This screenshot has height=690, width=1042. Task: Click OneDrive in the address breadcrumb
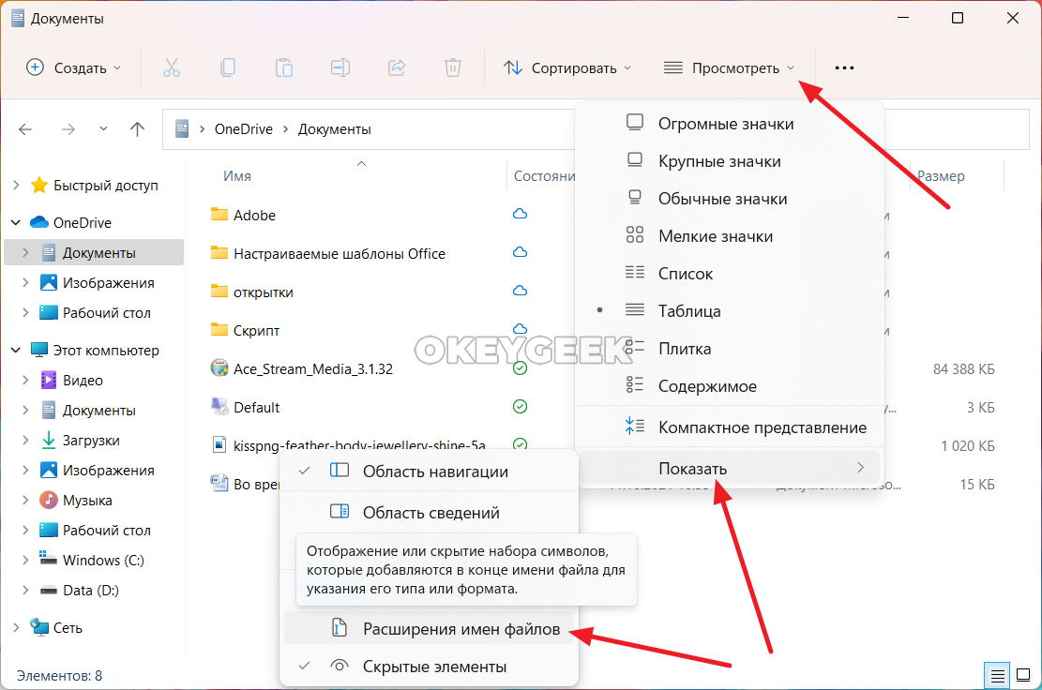[243, 128]
